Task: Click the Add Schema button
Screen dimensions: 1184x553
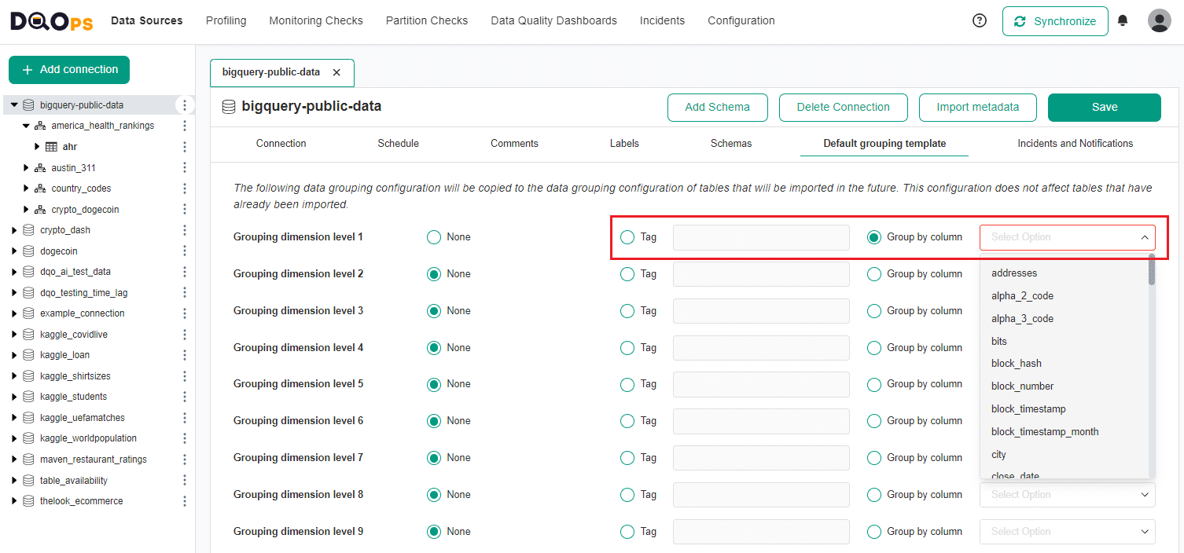Action: tap(718, 108)
